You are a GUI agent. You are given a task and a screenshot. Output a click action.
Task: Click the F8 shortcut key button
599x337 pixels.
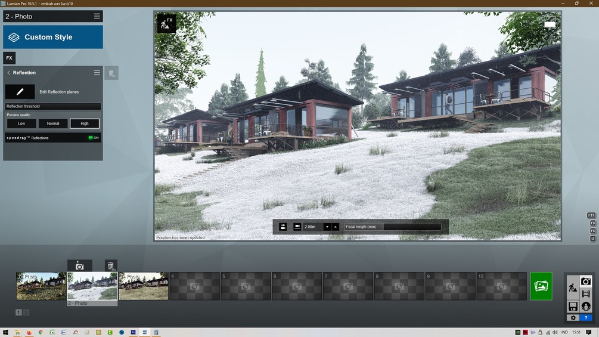coord(593,223)
